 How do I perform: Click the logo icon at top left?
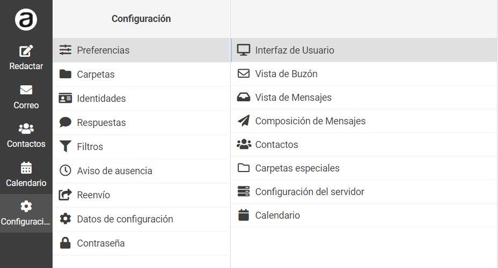(26, 20)
